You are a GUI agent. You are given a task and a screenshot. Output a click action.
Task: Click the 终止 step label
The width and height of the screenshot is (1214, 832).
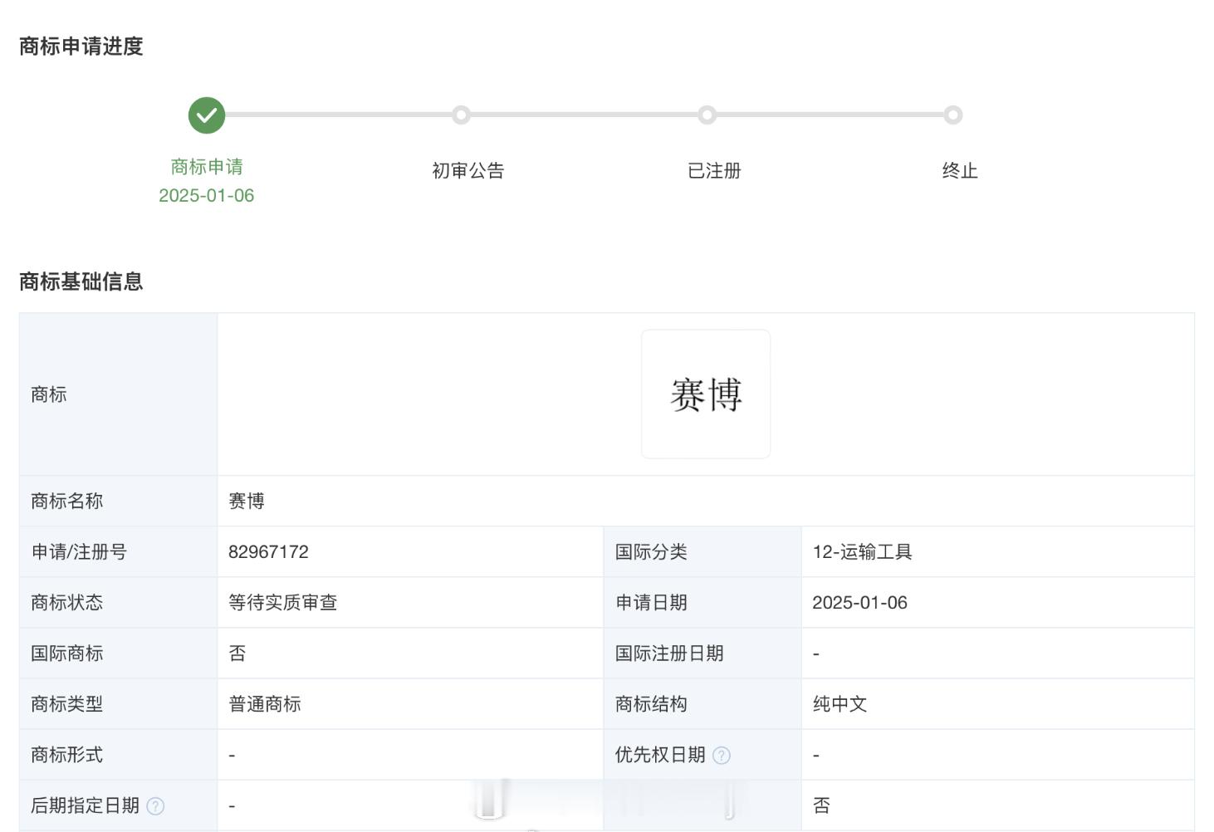[960, 171]
